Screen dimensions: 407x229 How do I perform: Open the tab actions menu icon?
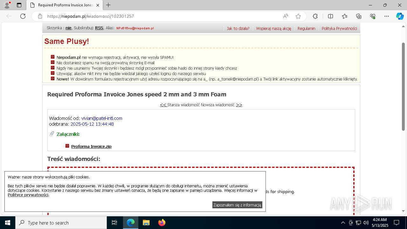pos(19,5)
